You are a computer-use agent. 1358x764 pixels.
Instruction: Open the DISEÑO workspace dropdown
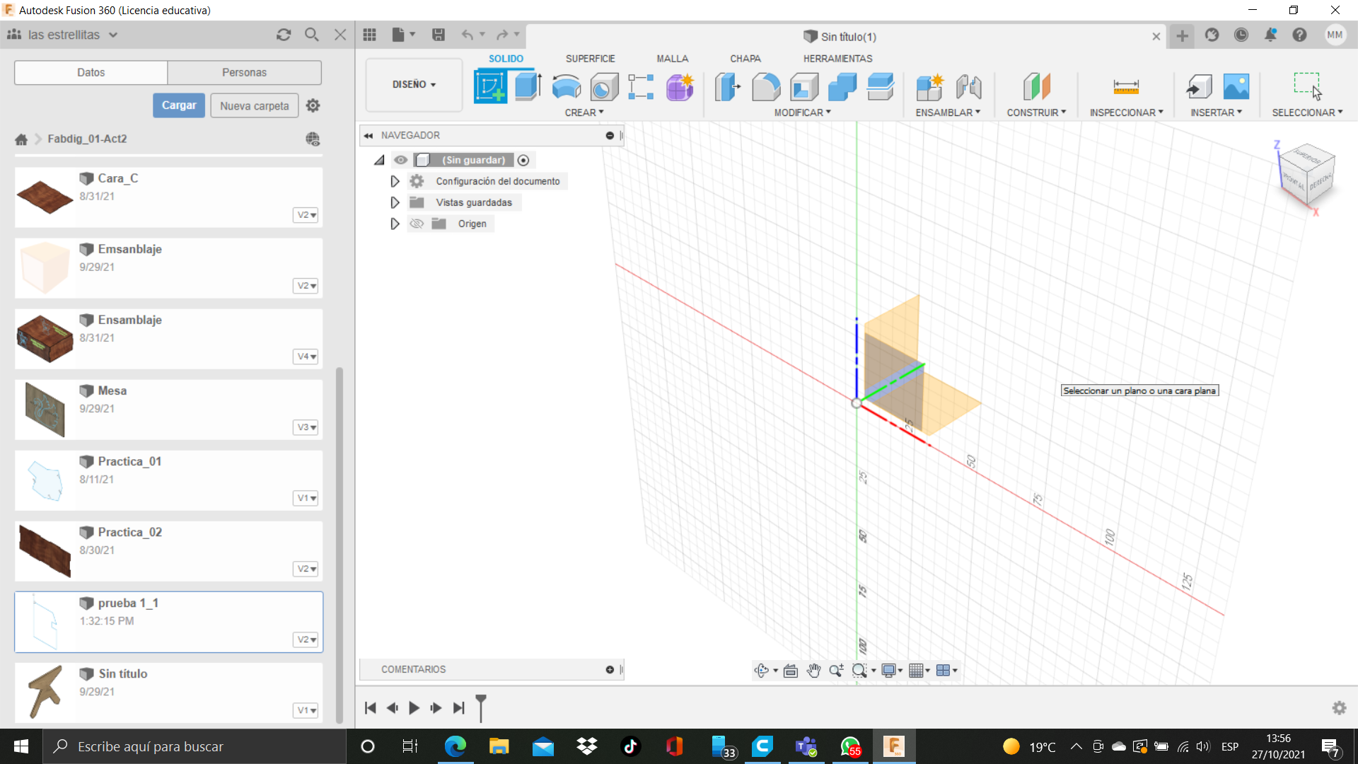(414, 84)
